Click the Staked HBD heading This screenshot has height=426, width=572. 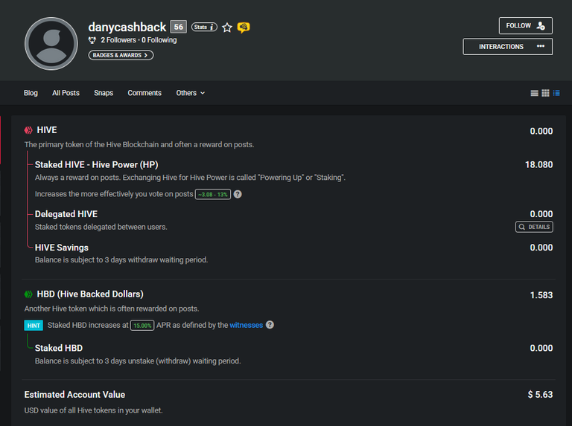[x=59, y=348]
